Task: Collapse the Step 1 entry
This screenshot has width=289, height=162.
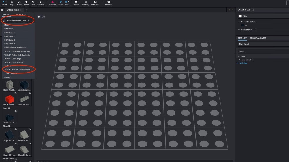Action: [x=239, y=56]
